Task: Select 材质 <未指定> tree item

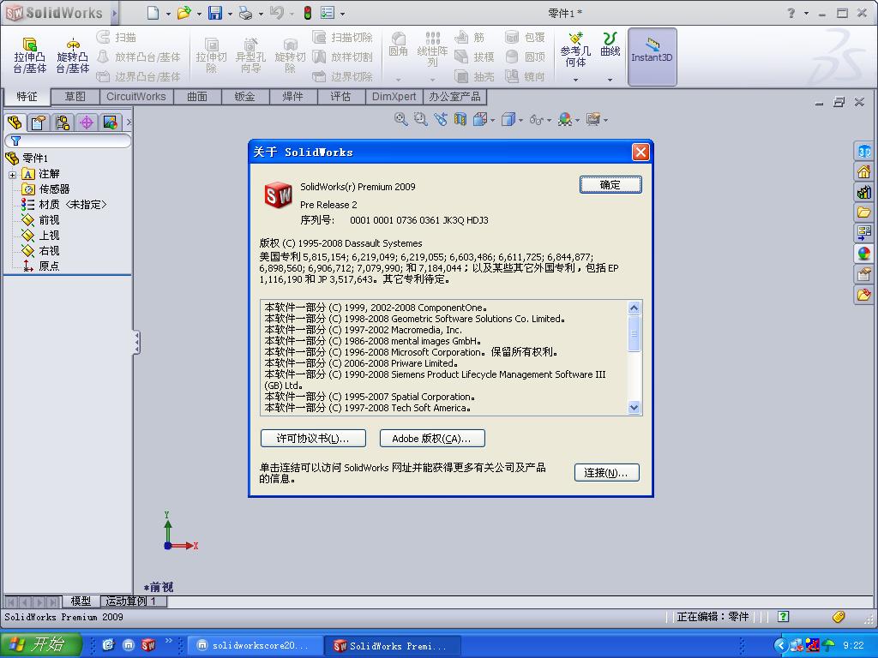Action: [72, 205]
